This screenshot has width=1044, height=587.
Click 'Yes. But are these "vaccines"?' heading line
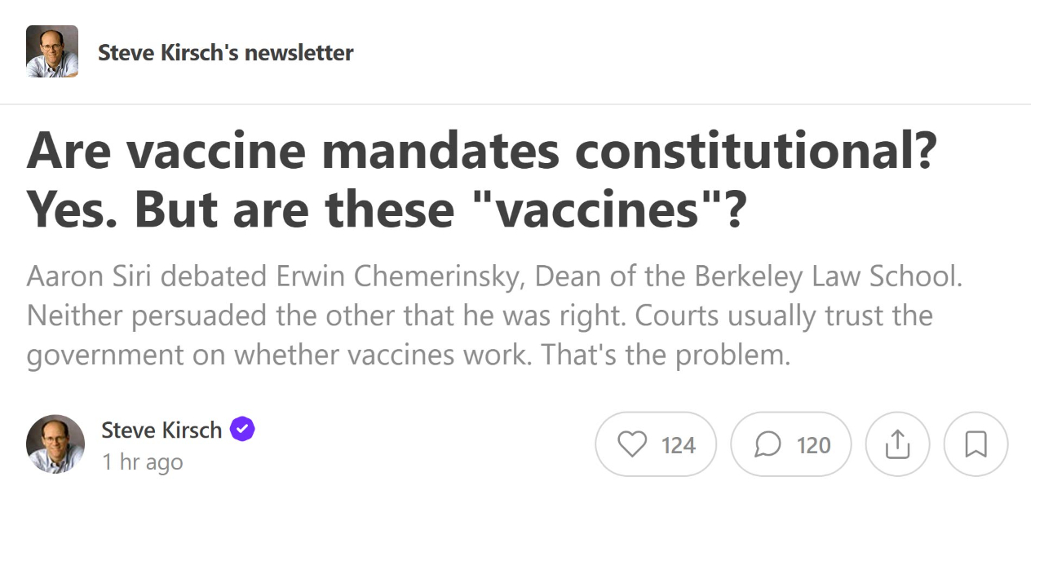387,209
